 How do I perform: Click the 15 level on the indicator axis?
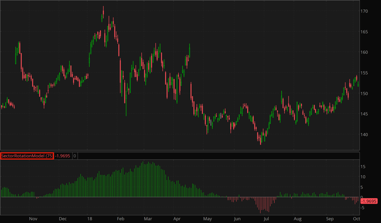[x=363, y=167]
